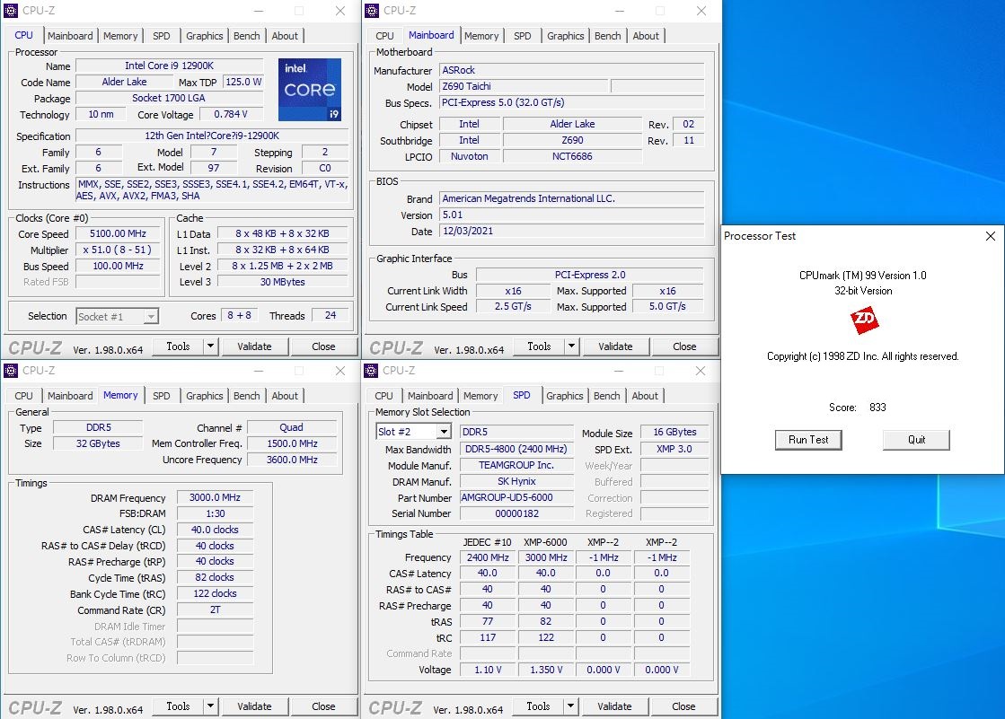1005x719 pixels.
Task: Click the Max TDP value '125.0 W'
Action: point(243,82)
